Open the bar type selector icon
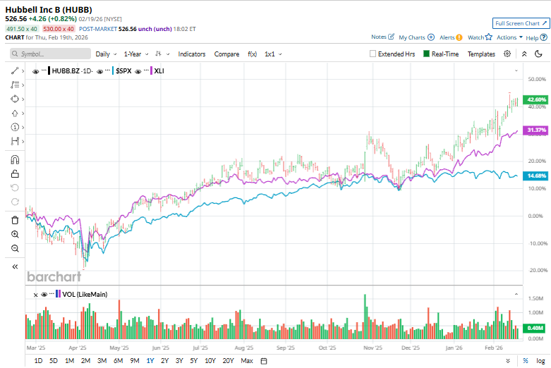This screenshot has width=551, height=368. click(159, 54)
